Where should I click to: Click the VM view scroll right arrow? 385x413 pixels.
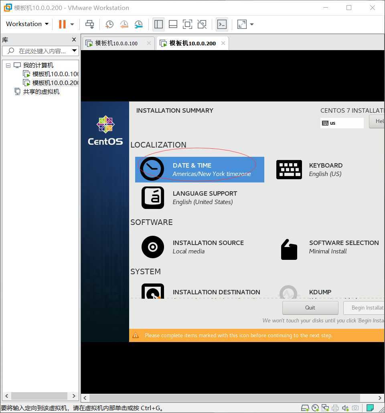click(x=380, y=398)
